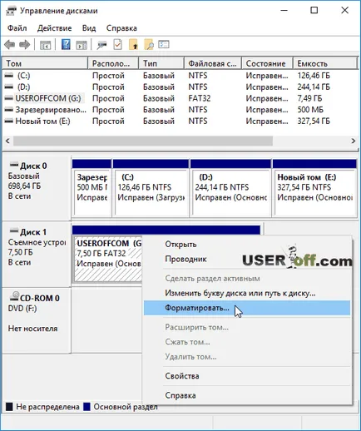This screenshot has height=431, width=361.
Task: Click the folder with up arrow icon
Action: pos(133,44)
